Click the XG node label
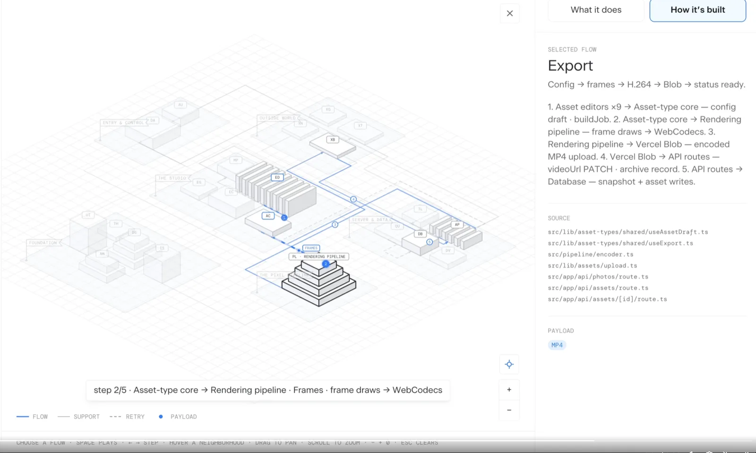 pos(328,109)
